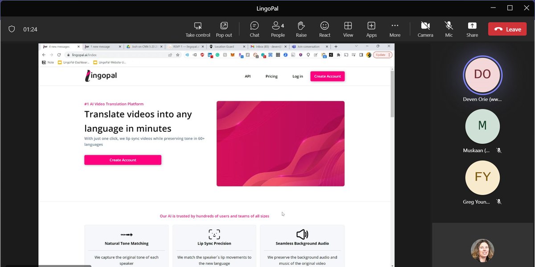Click the shared page's vertical scrollbar

(392, 94)
